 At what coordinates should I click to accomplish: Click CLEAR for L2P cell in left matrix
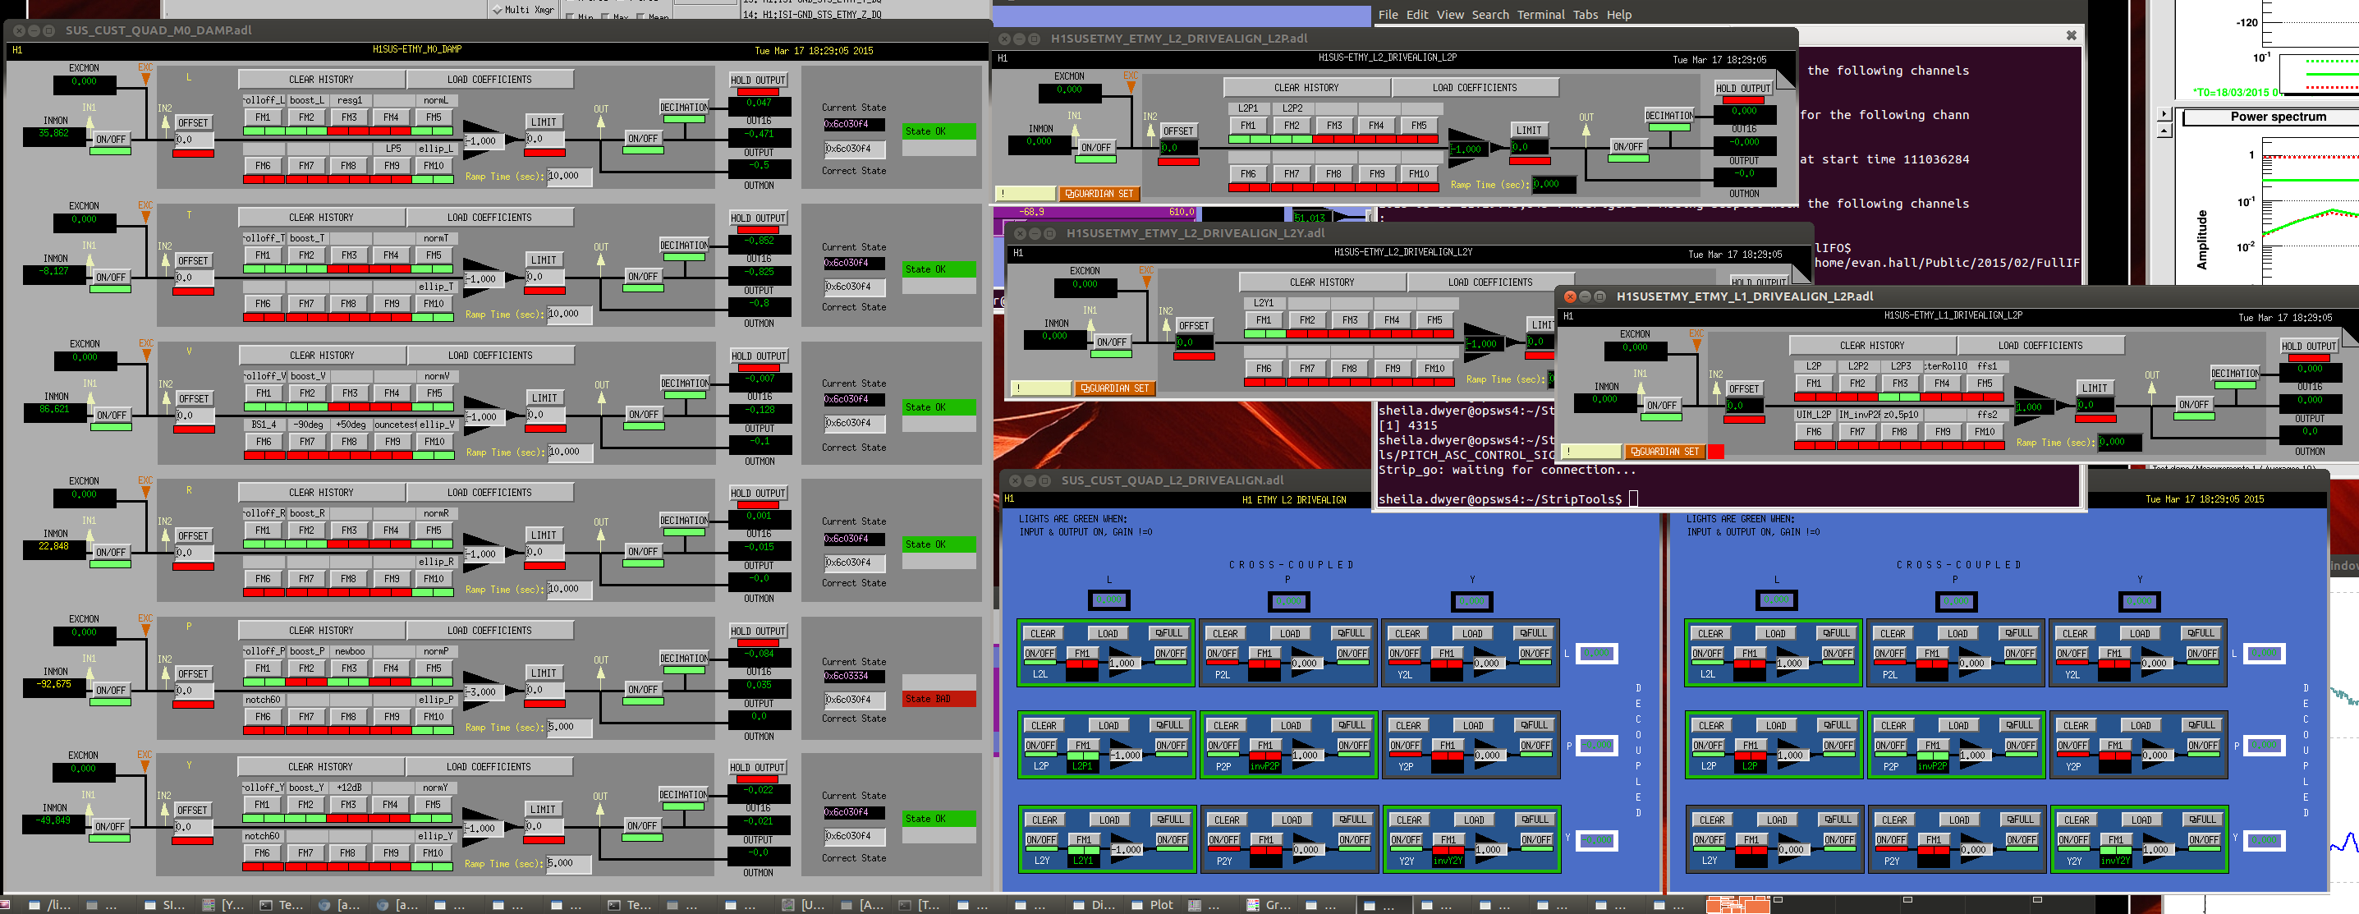[1044, 725]
